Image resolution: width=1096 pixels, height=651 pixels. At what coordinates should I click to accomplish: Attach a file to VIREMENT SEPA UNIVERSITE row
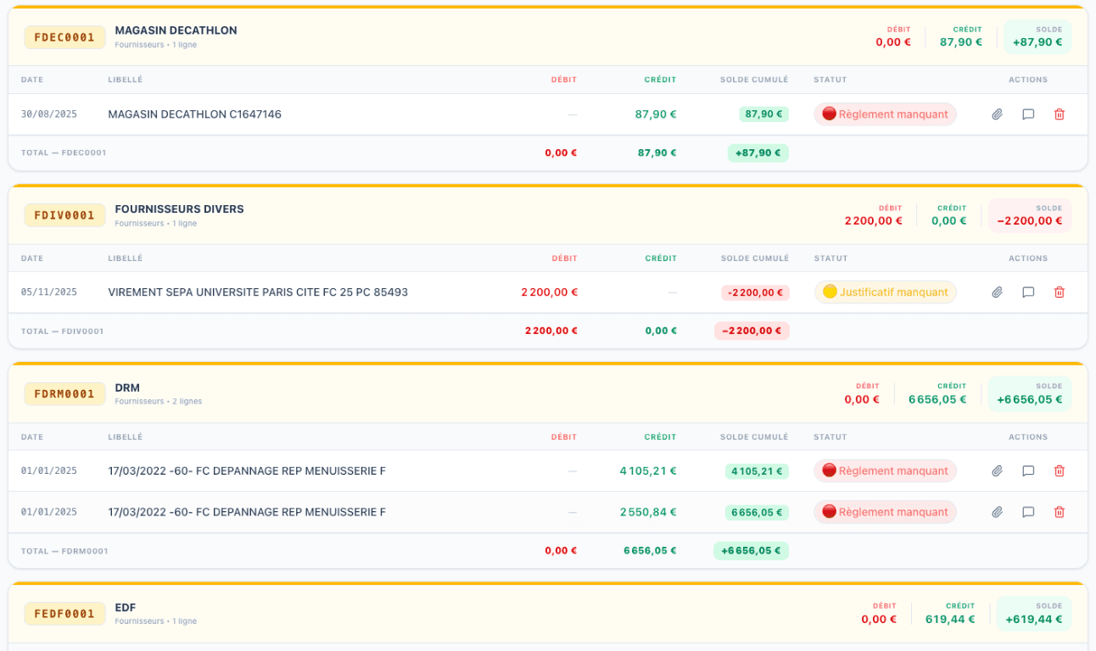coord(998,292)
